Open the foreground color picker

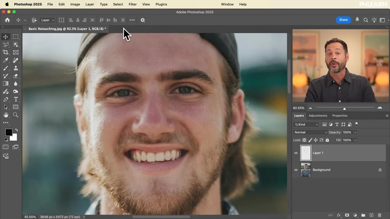8,132
